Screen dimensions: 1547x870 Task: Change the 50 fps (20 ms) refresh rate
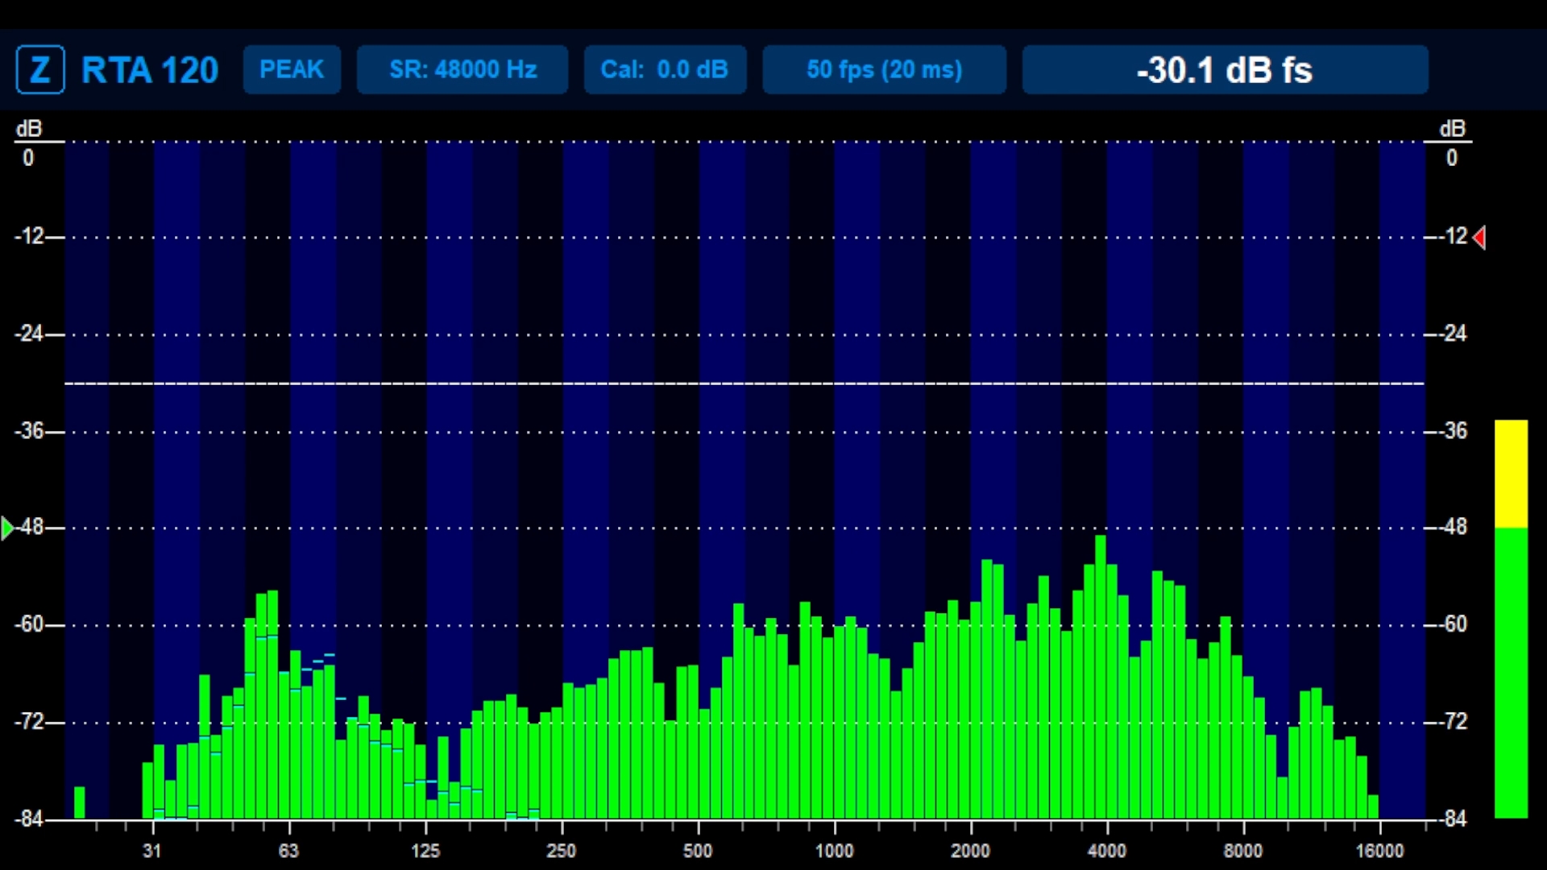(884, 70)
